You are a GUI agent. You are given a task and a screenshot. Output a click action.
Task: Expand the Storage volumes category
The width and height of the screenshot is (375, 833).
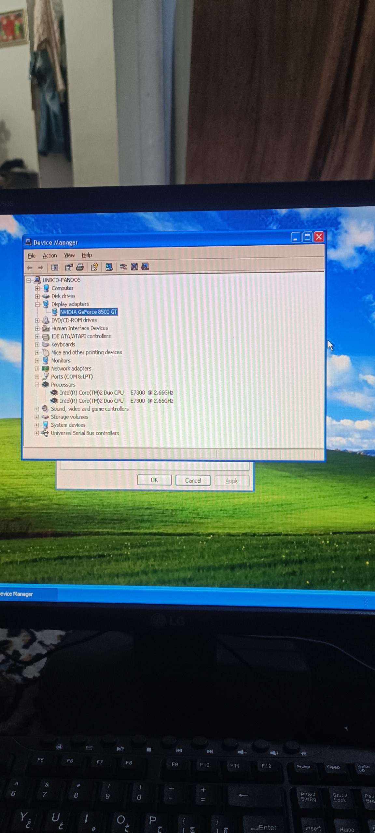point(37,417)
